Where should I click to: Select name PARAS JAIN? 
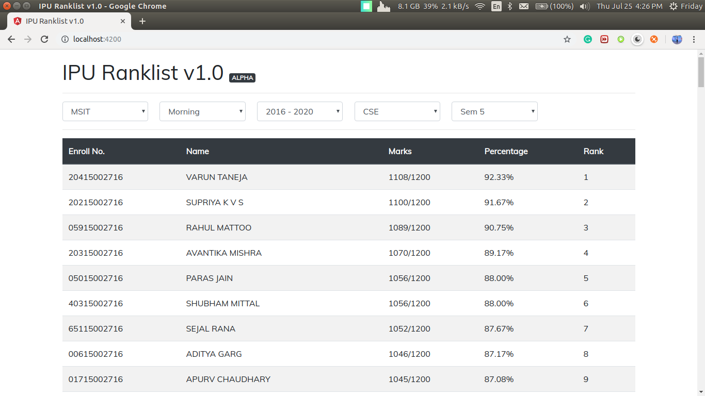tap(210, 278)
